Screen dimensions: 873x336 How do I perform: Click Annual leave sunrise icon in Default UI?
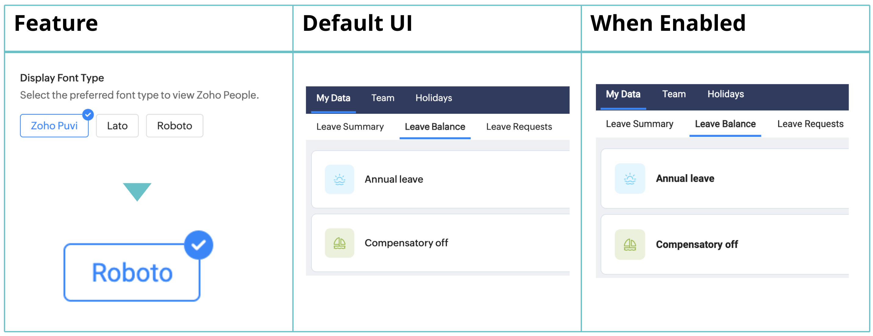pyautogui.click(x=339, y=179)
